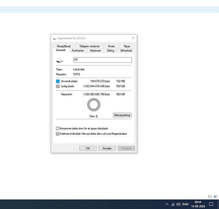Uncheck Indekser indholdet i filer checkbox
Image resolution: width=219 pixels, height=209 pixels.
(x=58, y=134)
